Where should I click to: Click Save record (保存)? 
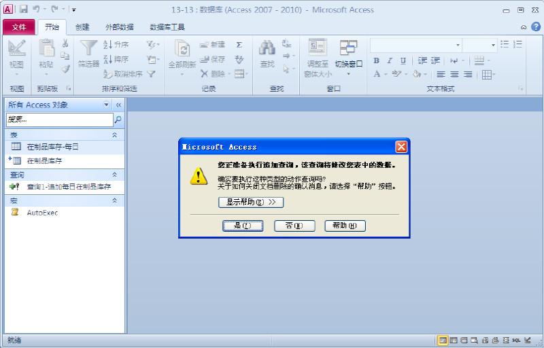[x=212, y=59]
